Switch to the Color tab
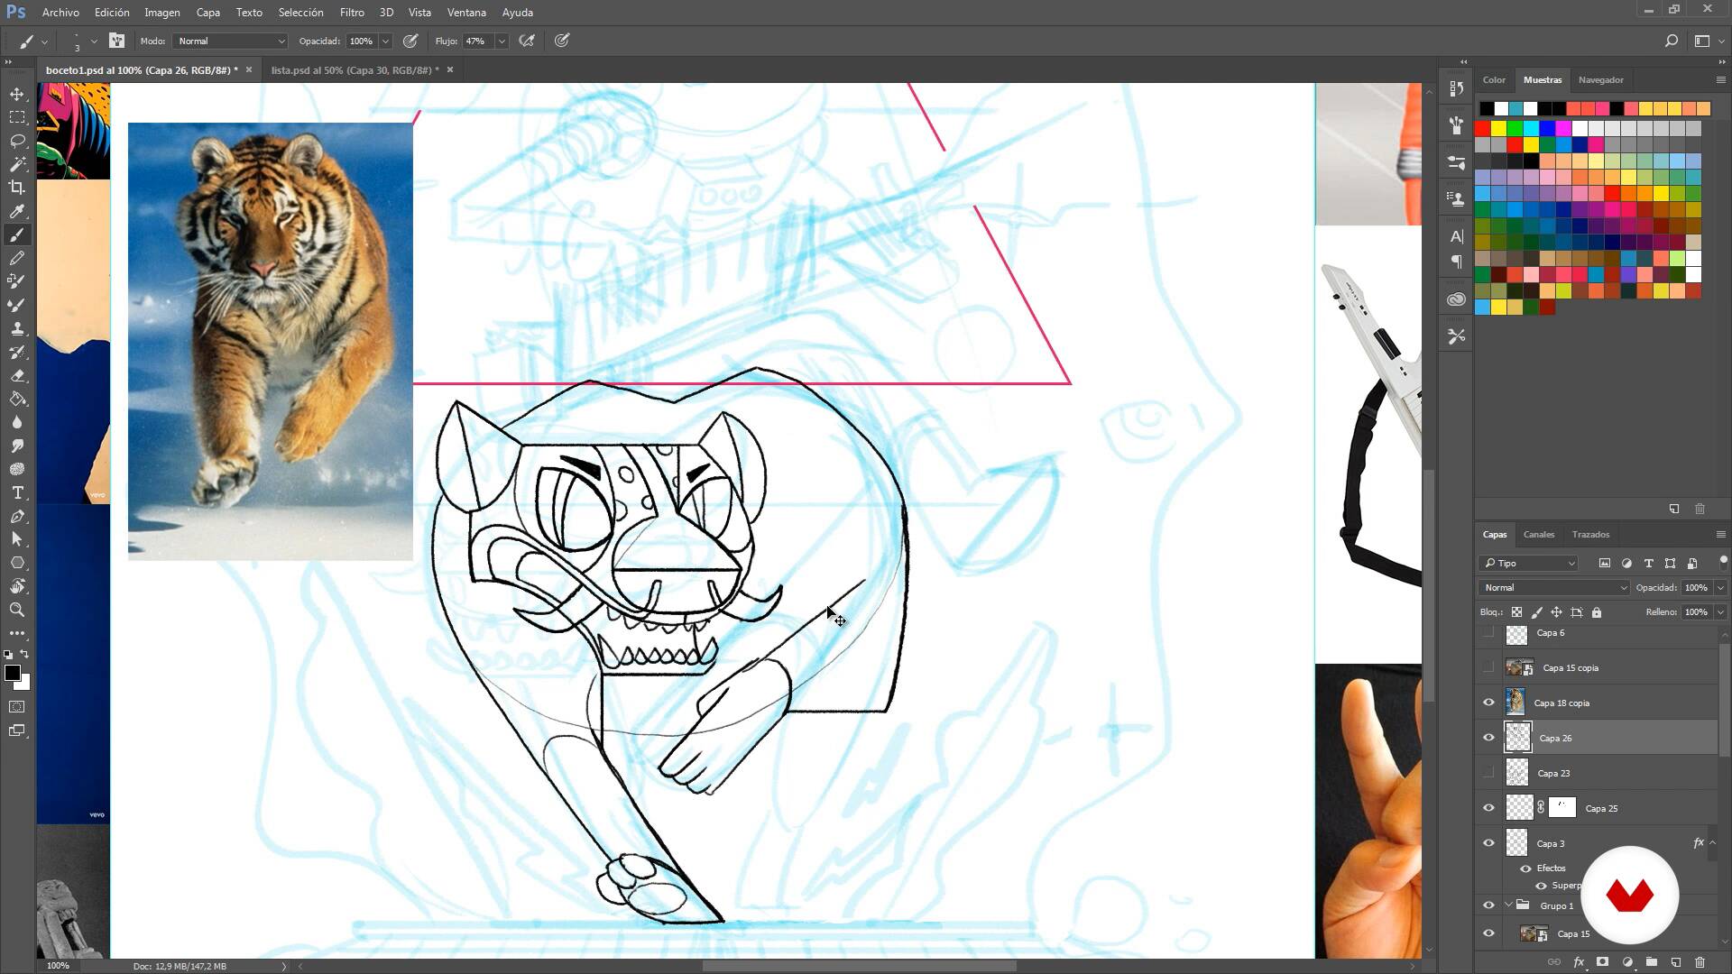1732x974 pixels. [1494, 79]
